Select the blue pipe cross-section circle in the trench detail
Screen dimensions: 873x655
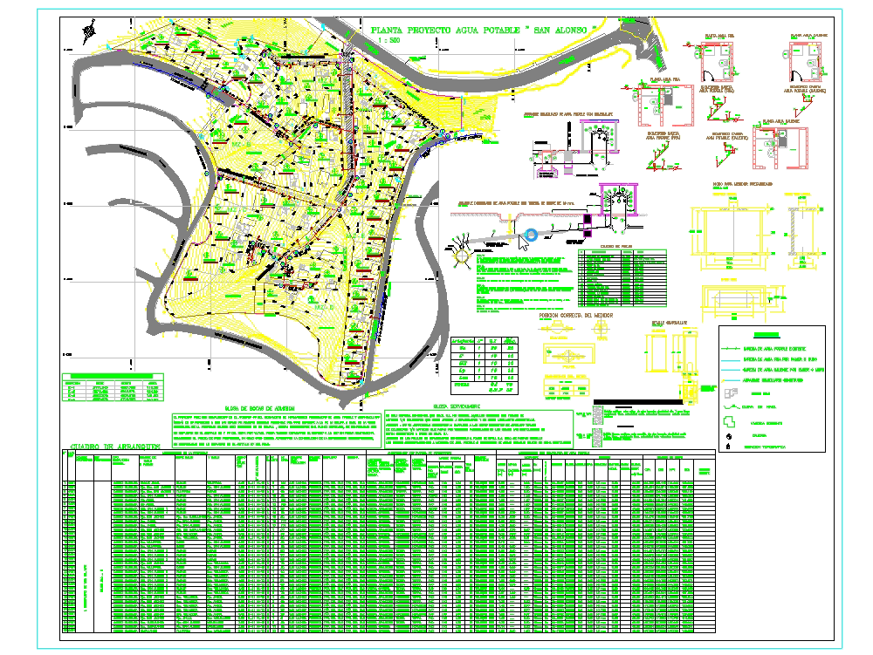pyautogui.click(x=531, y=234)
